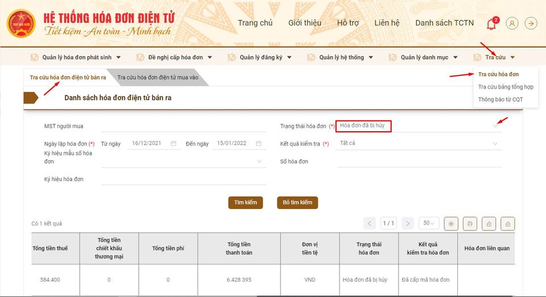
Task: Click the logout arrow icon
Action: pos(531,23)
